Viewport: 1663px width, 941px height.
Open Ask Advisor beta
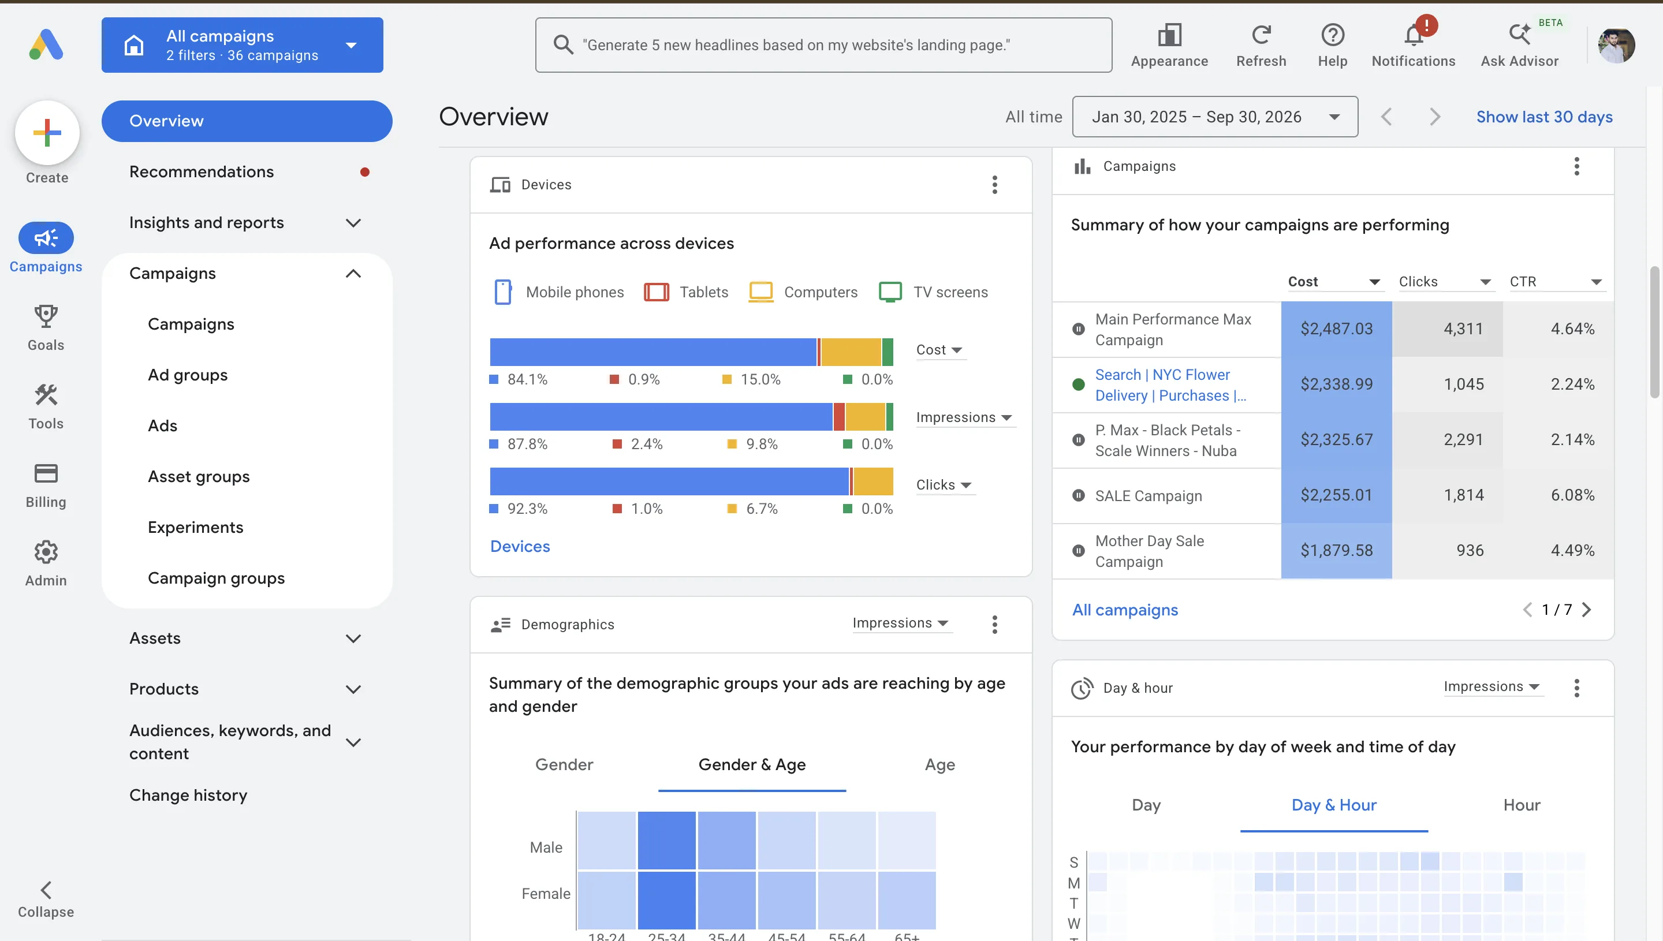pyautogui.click(x=1520, y=45)
